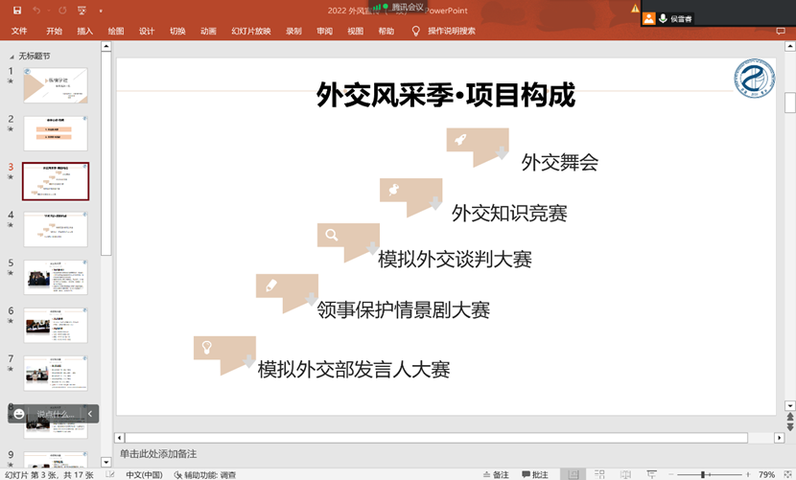
Task: Click the Previous Slide double-arrow button
Action: tap(790, 417)
